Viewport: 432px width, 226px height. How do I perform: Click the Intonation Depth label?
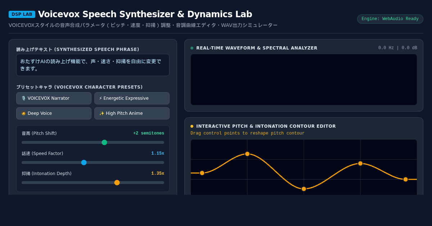pyautogui.click(x=46, y=174)
